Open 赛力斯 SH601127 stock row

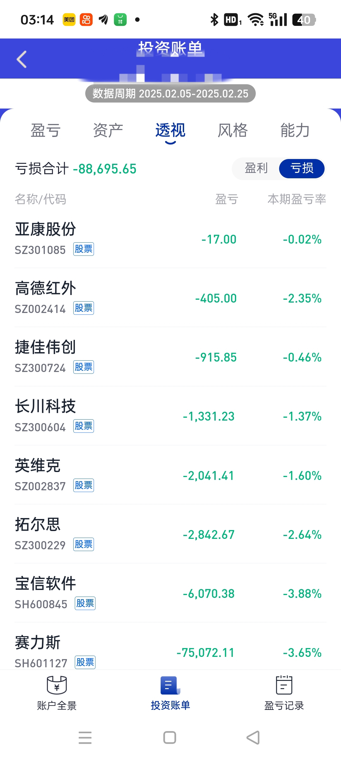[170, 650]
